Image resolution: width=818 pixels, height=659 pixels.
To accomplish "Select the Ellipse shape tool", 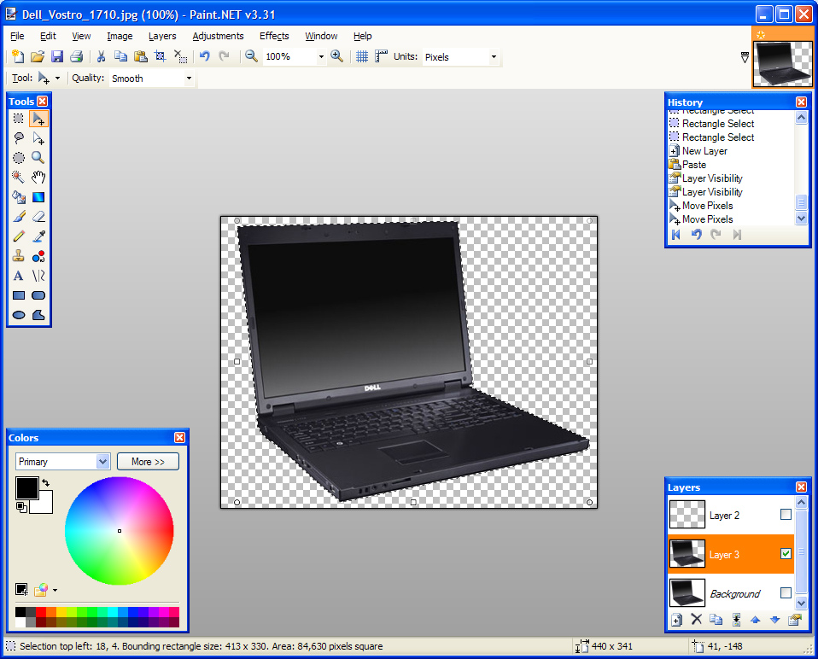I will coord(18,315).
